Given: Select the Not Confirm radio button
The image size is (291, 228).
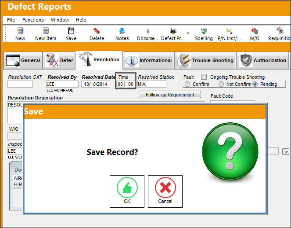Looking at the screenshot, I should click(x=221, y=85).
